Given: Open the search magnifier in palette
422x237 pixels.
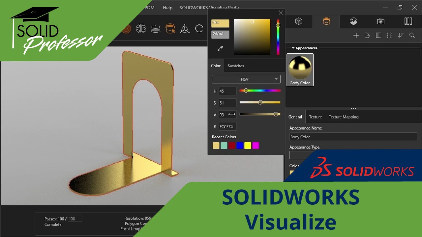Looking at the screenshot, I should pyautogui.click(x=412, y=36).
